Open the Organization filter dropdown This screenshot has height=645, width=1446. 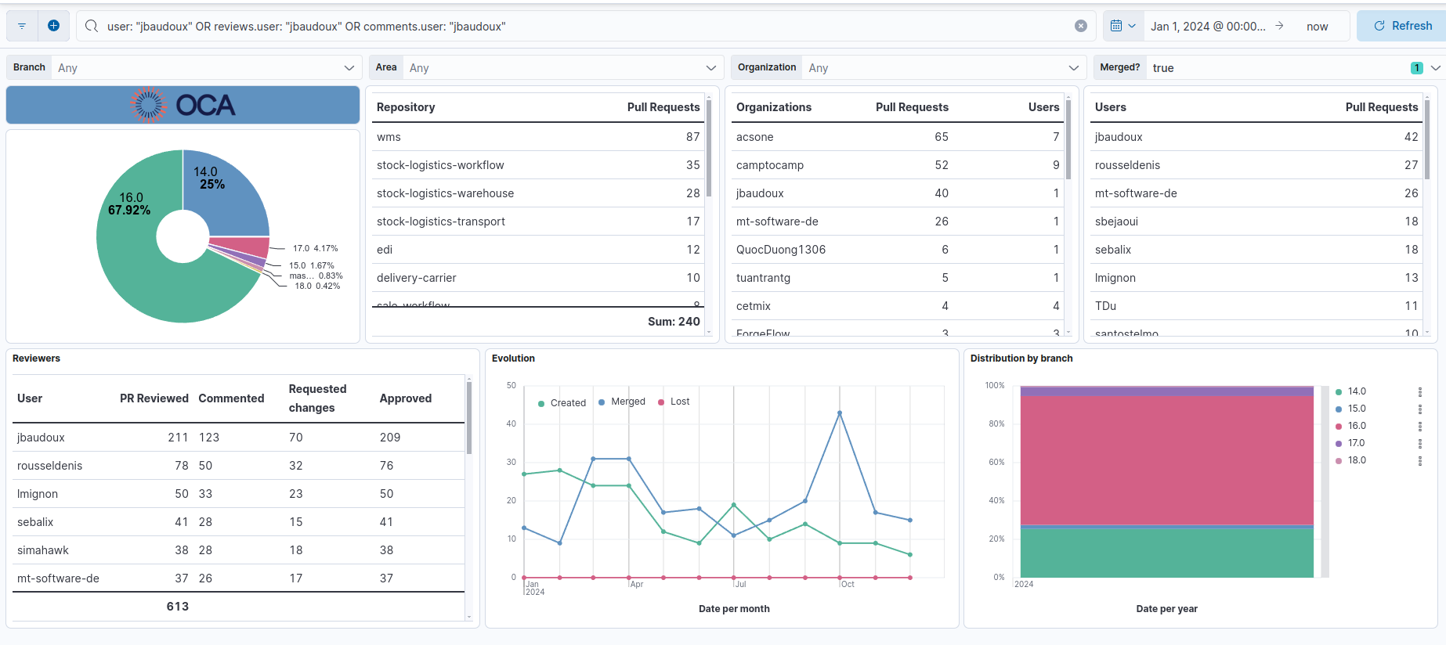[1073, 68]
